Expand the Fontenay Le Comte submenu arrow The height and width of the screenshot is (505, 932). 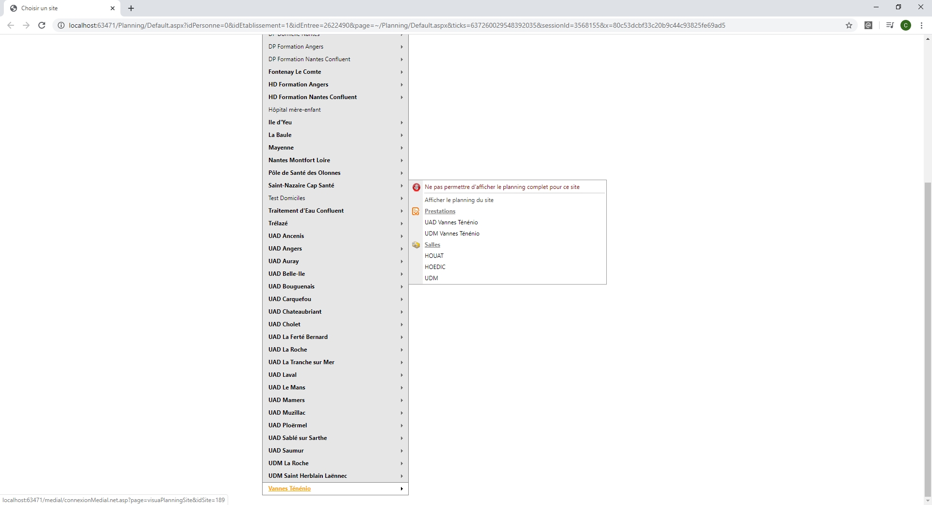pos(402,72)
